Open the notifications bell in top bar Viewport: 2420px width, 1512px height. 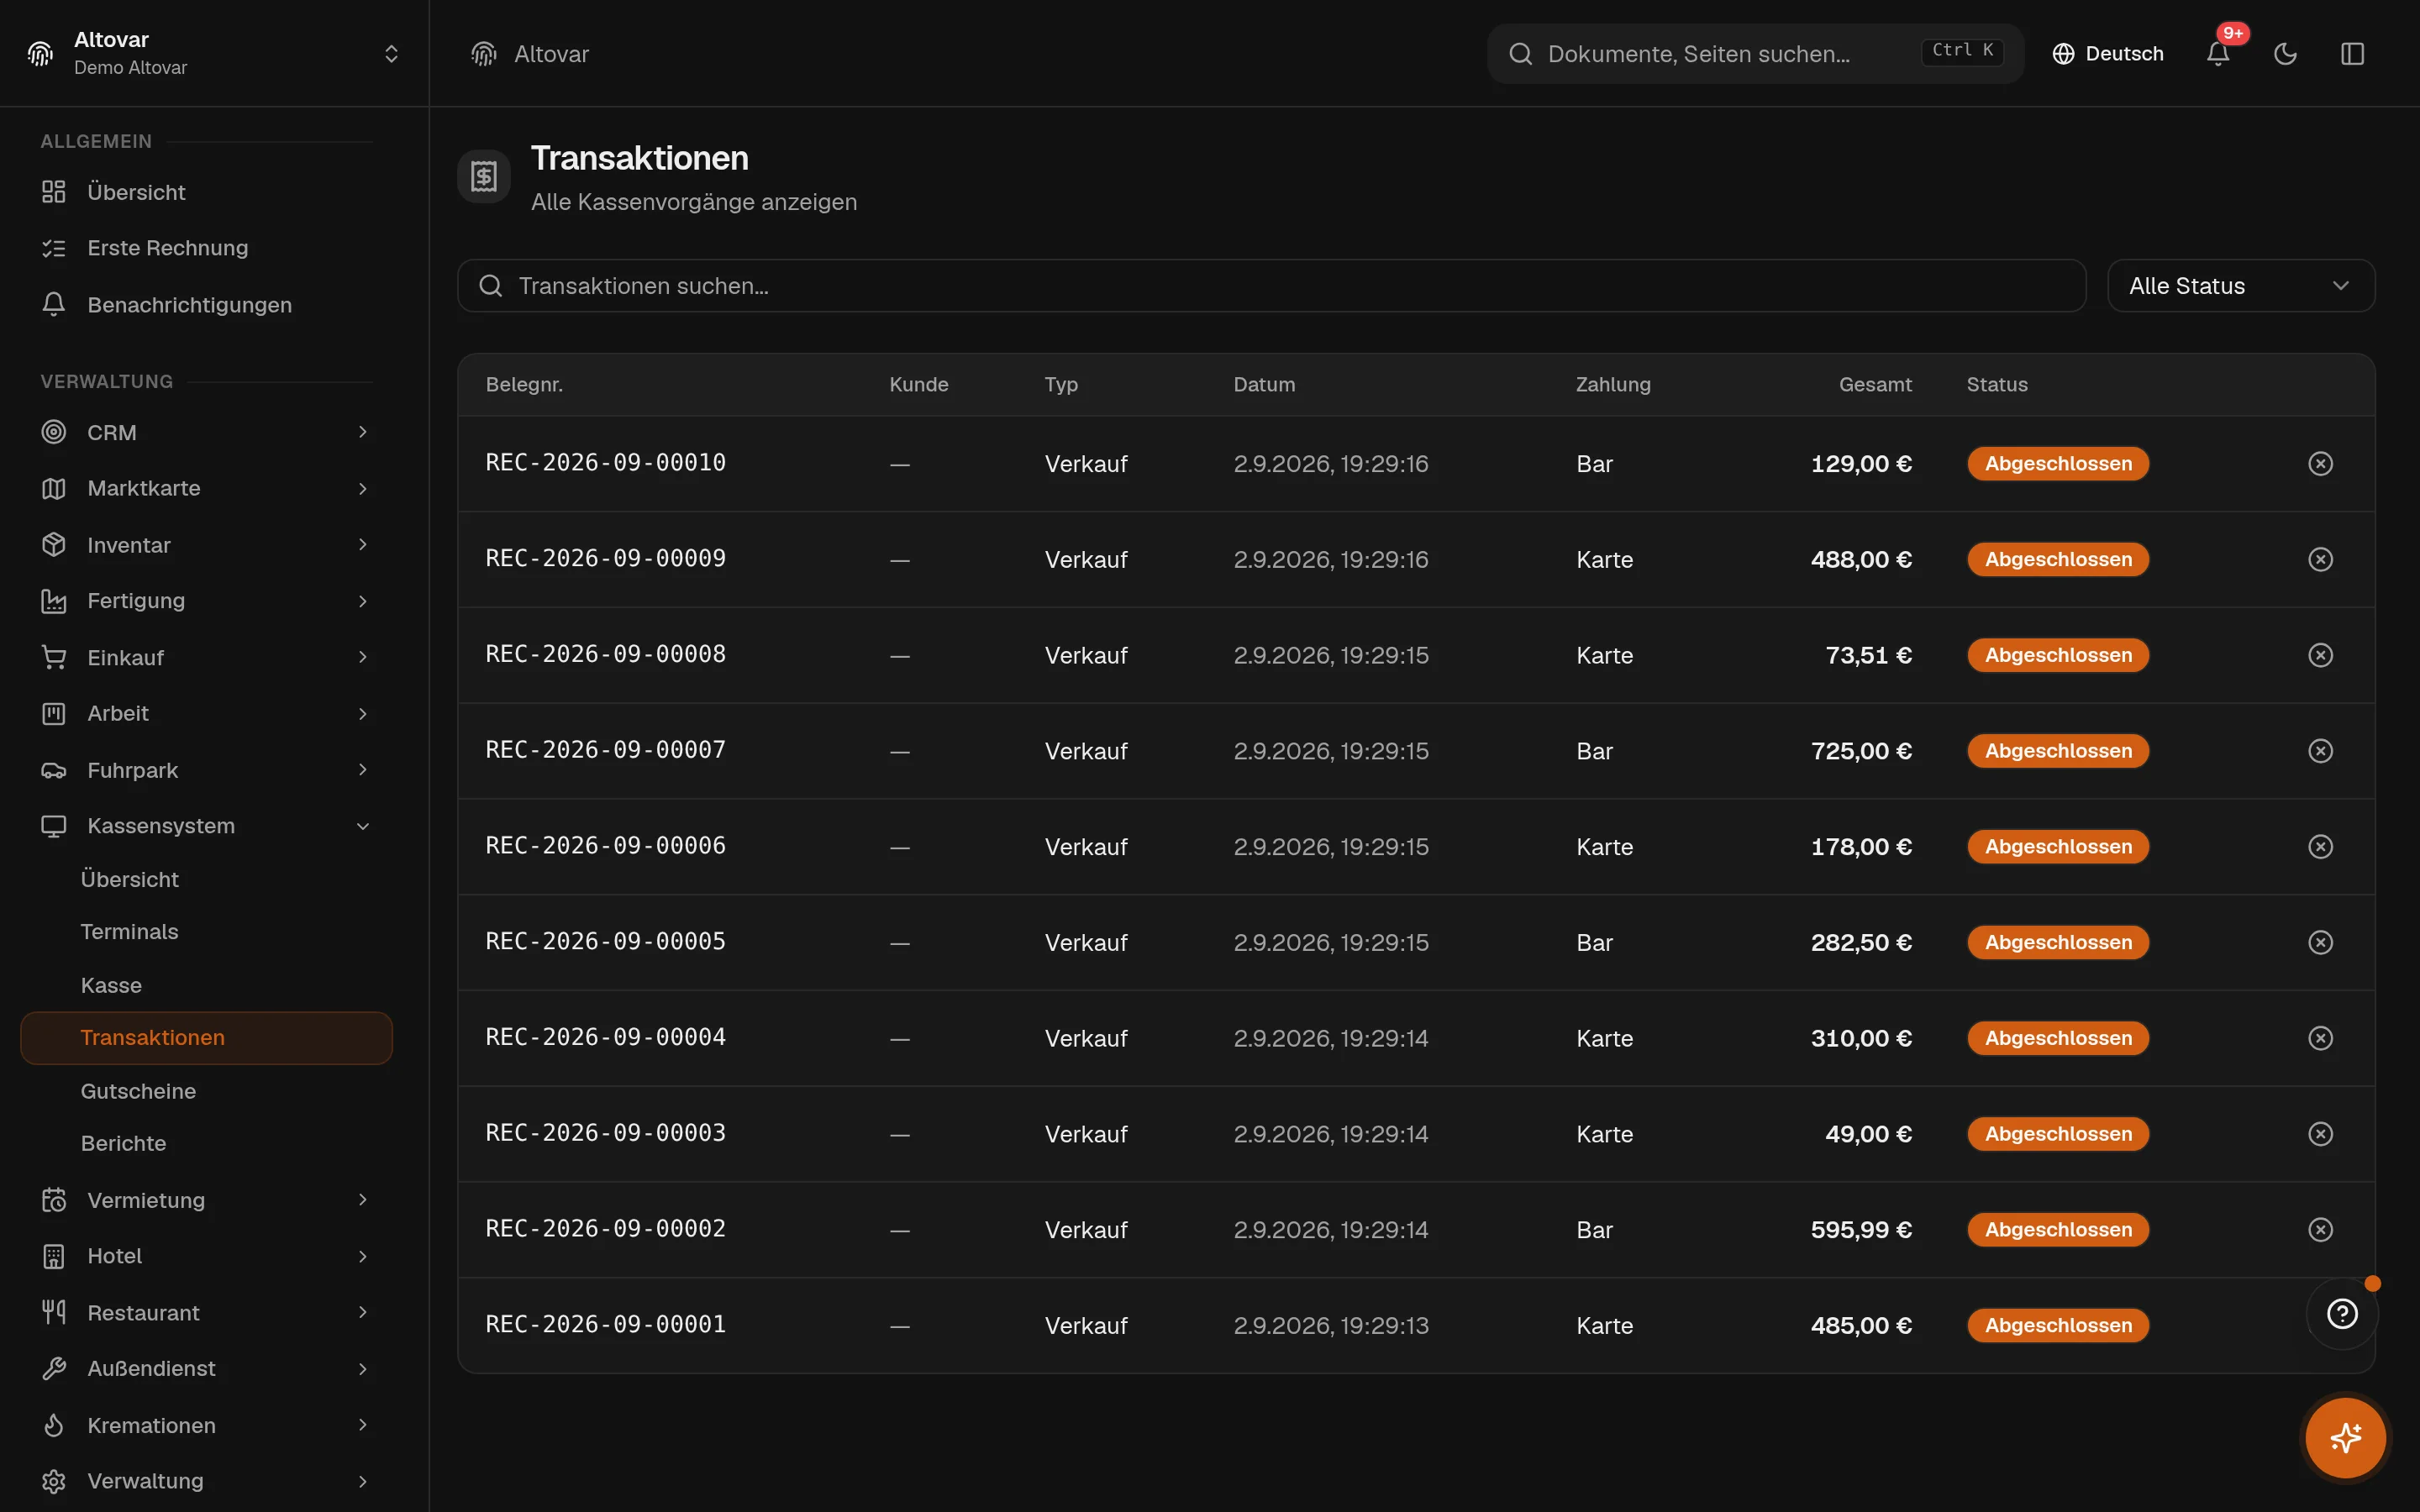point(2217,54)
